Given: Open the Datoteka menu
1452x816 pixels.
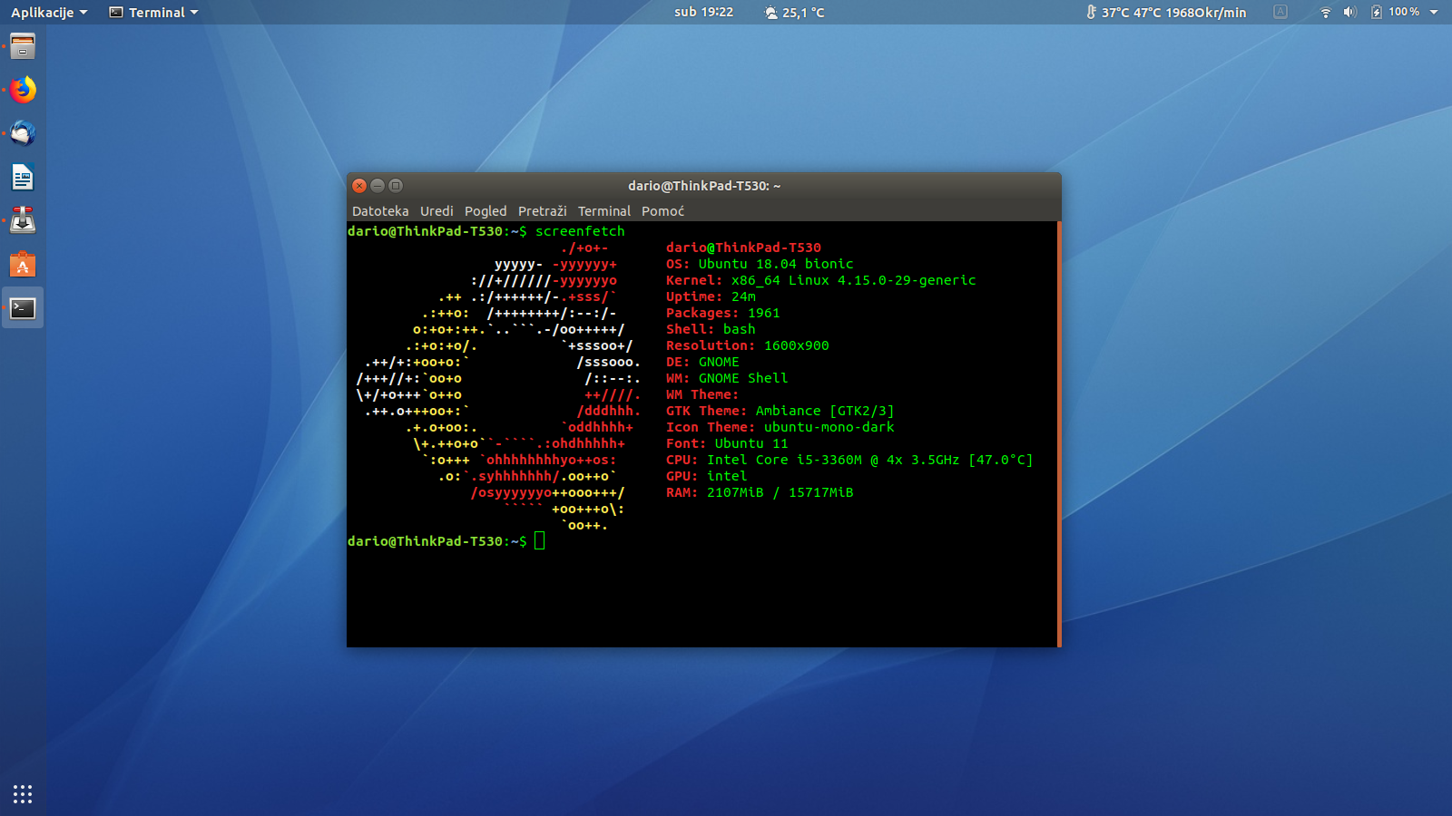Looking at the screenshot, I should point(380,211).
